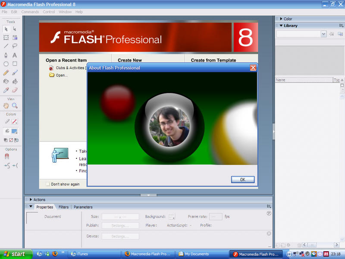Open the Properties panel options menu
This screenshot has height=259, width=345.
tap(269, 206)
